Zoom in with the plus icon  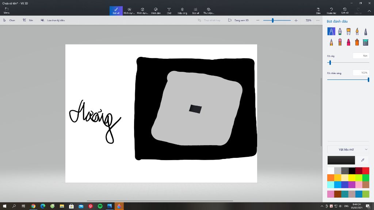pyautogui.click(x=296, y=20)
